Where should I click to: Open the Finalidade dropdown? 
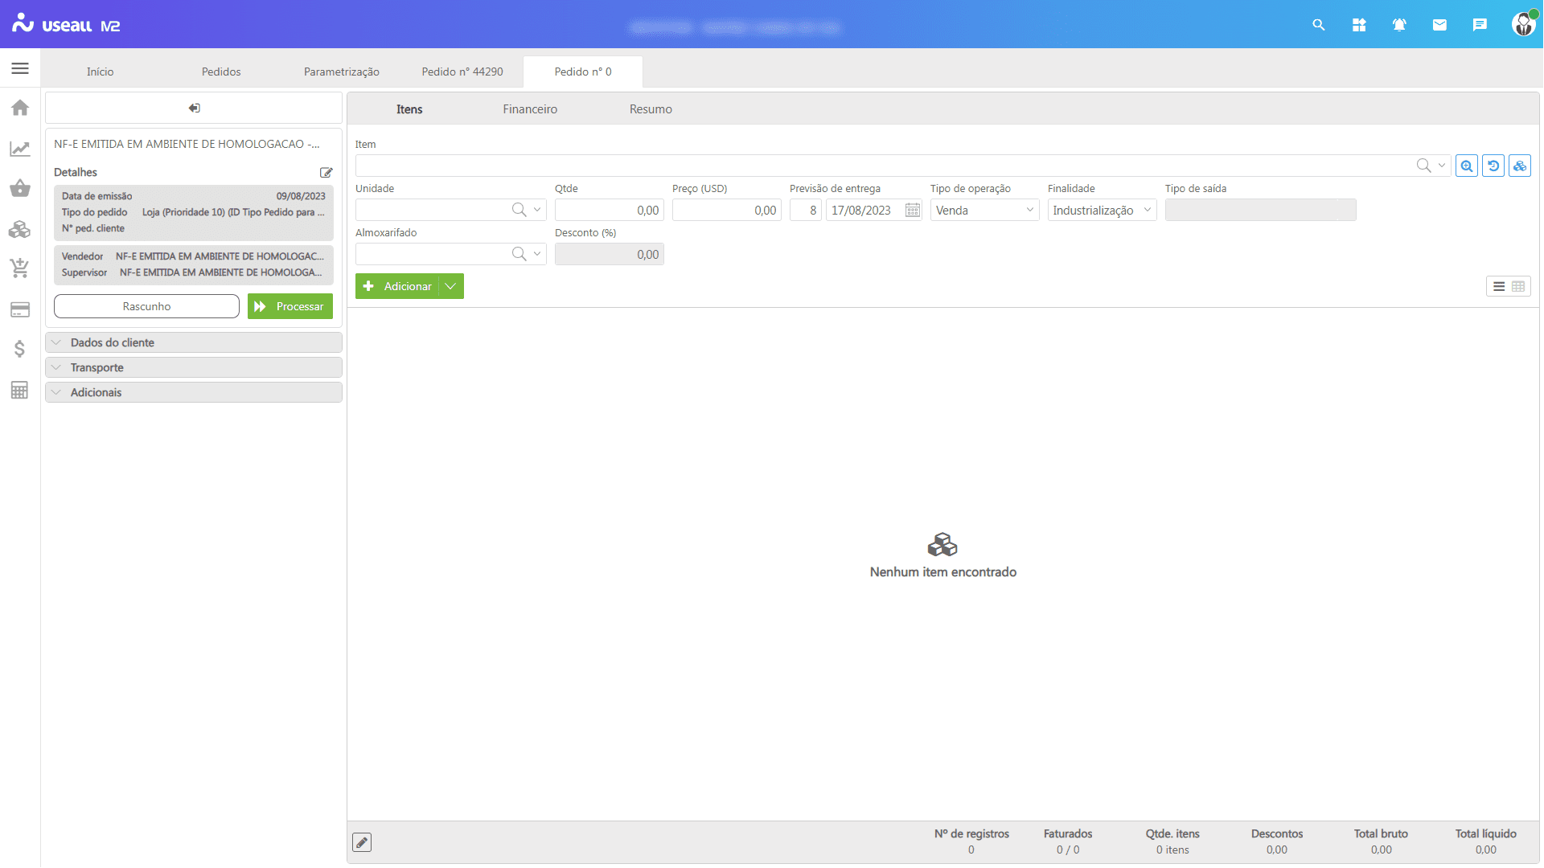pos(1101,210)
